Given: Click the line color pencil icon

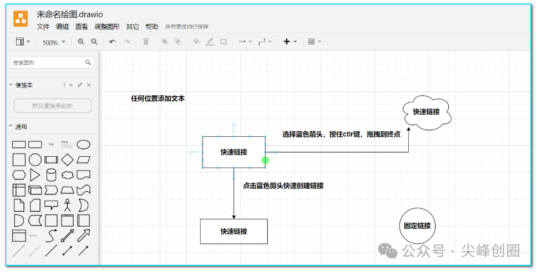Looking at the screenshot, I should (x=210, y=42).
